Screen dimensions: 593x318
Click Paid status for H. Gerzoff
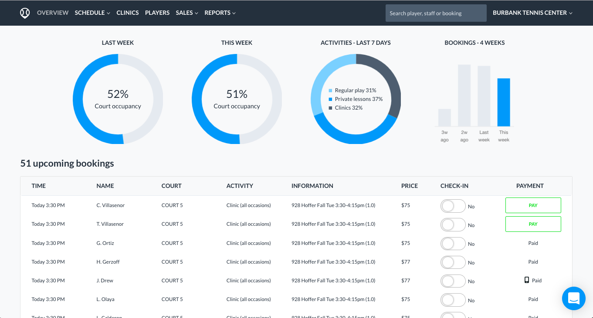point(533,261)
